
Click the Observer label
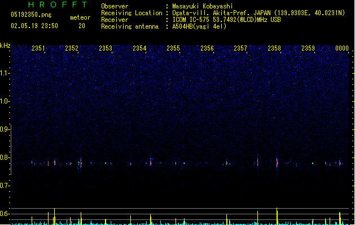[115, 6]
